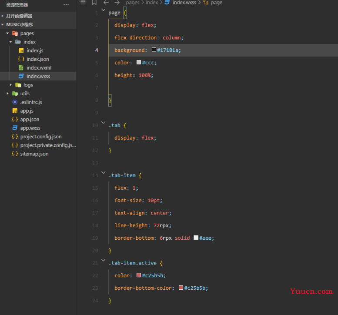Click the index.js file icon
The width and height of the screenshot is (338, 315).
point(21,50)
